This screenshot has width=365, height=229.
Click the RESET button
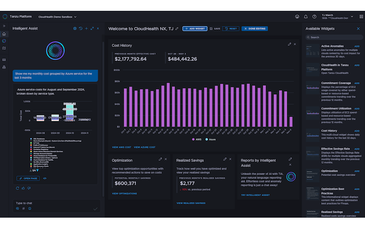click(x=231, y=29)
